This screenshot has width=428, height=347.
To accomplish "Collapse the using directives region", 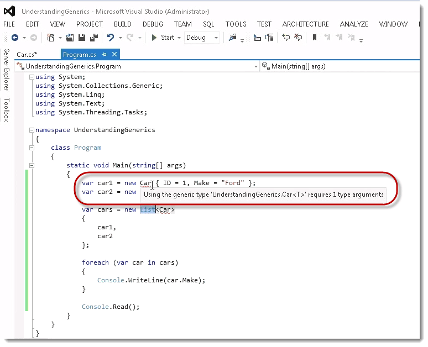I will [32, 77].
